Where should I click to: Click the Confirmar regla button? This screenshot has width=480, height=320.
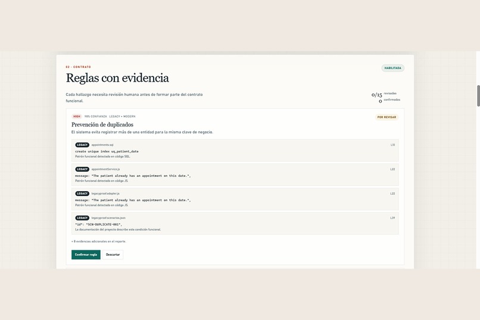[x=86, y=254]
